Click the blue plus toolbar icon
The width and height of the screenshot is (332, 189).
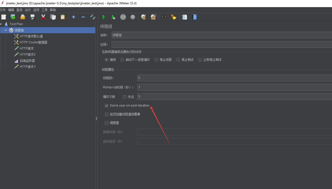[74, 17]
